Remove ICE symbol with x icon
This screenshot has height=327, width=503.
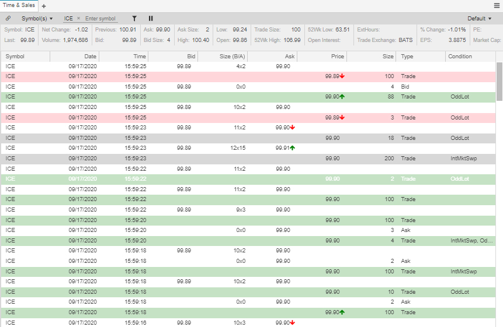pyautogui.click(x=78, y=18)
